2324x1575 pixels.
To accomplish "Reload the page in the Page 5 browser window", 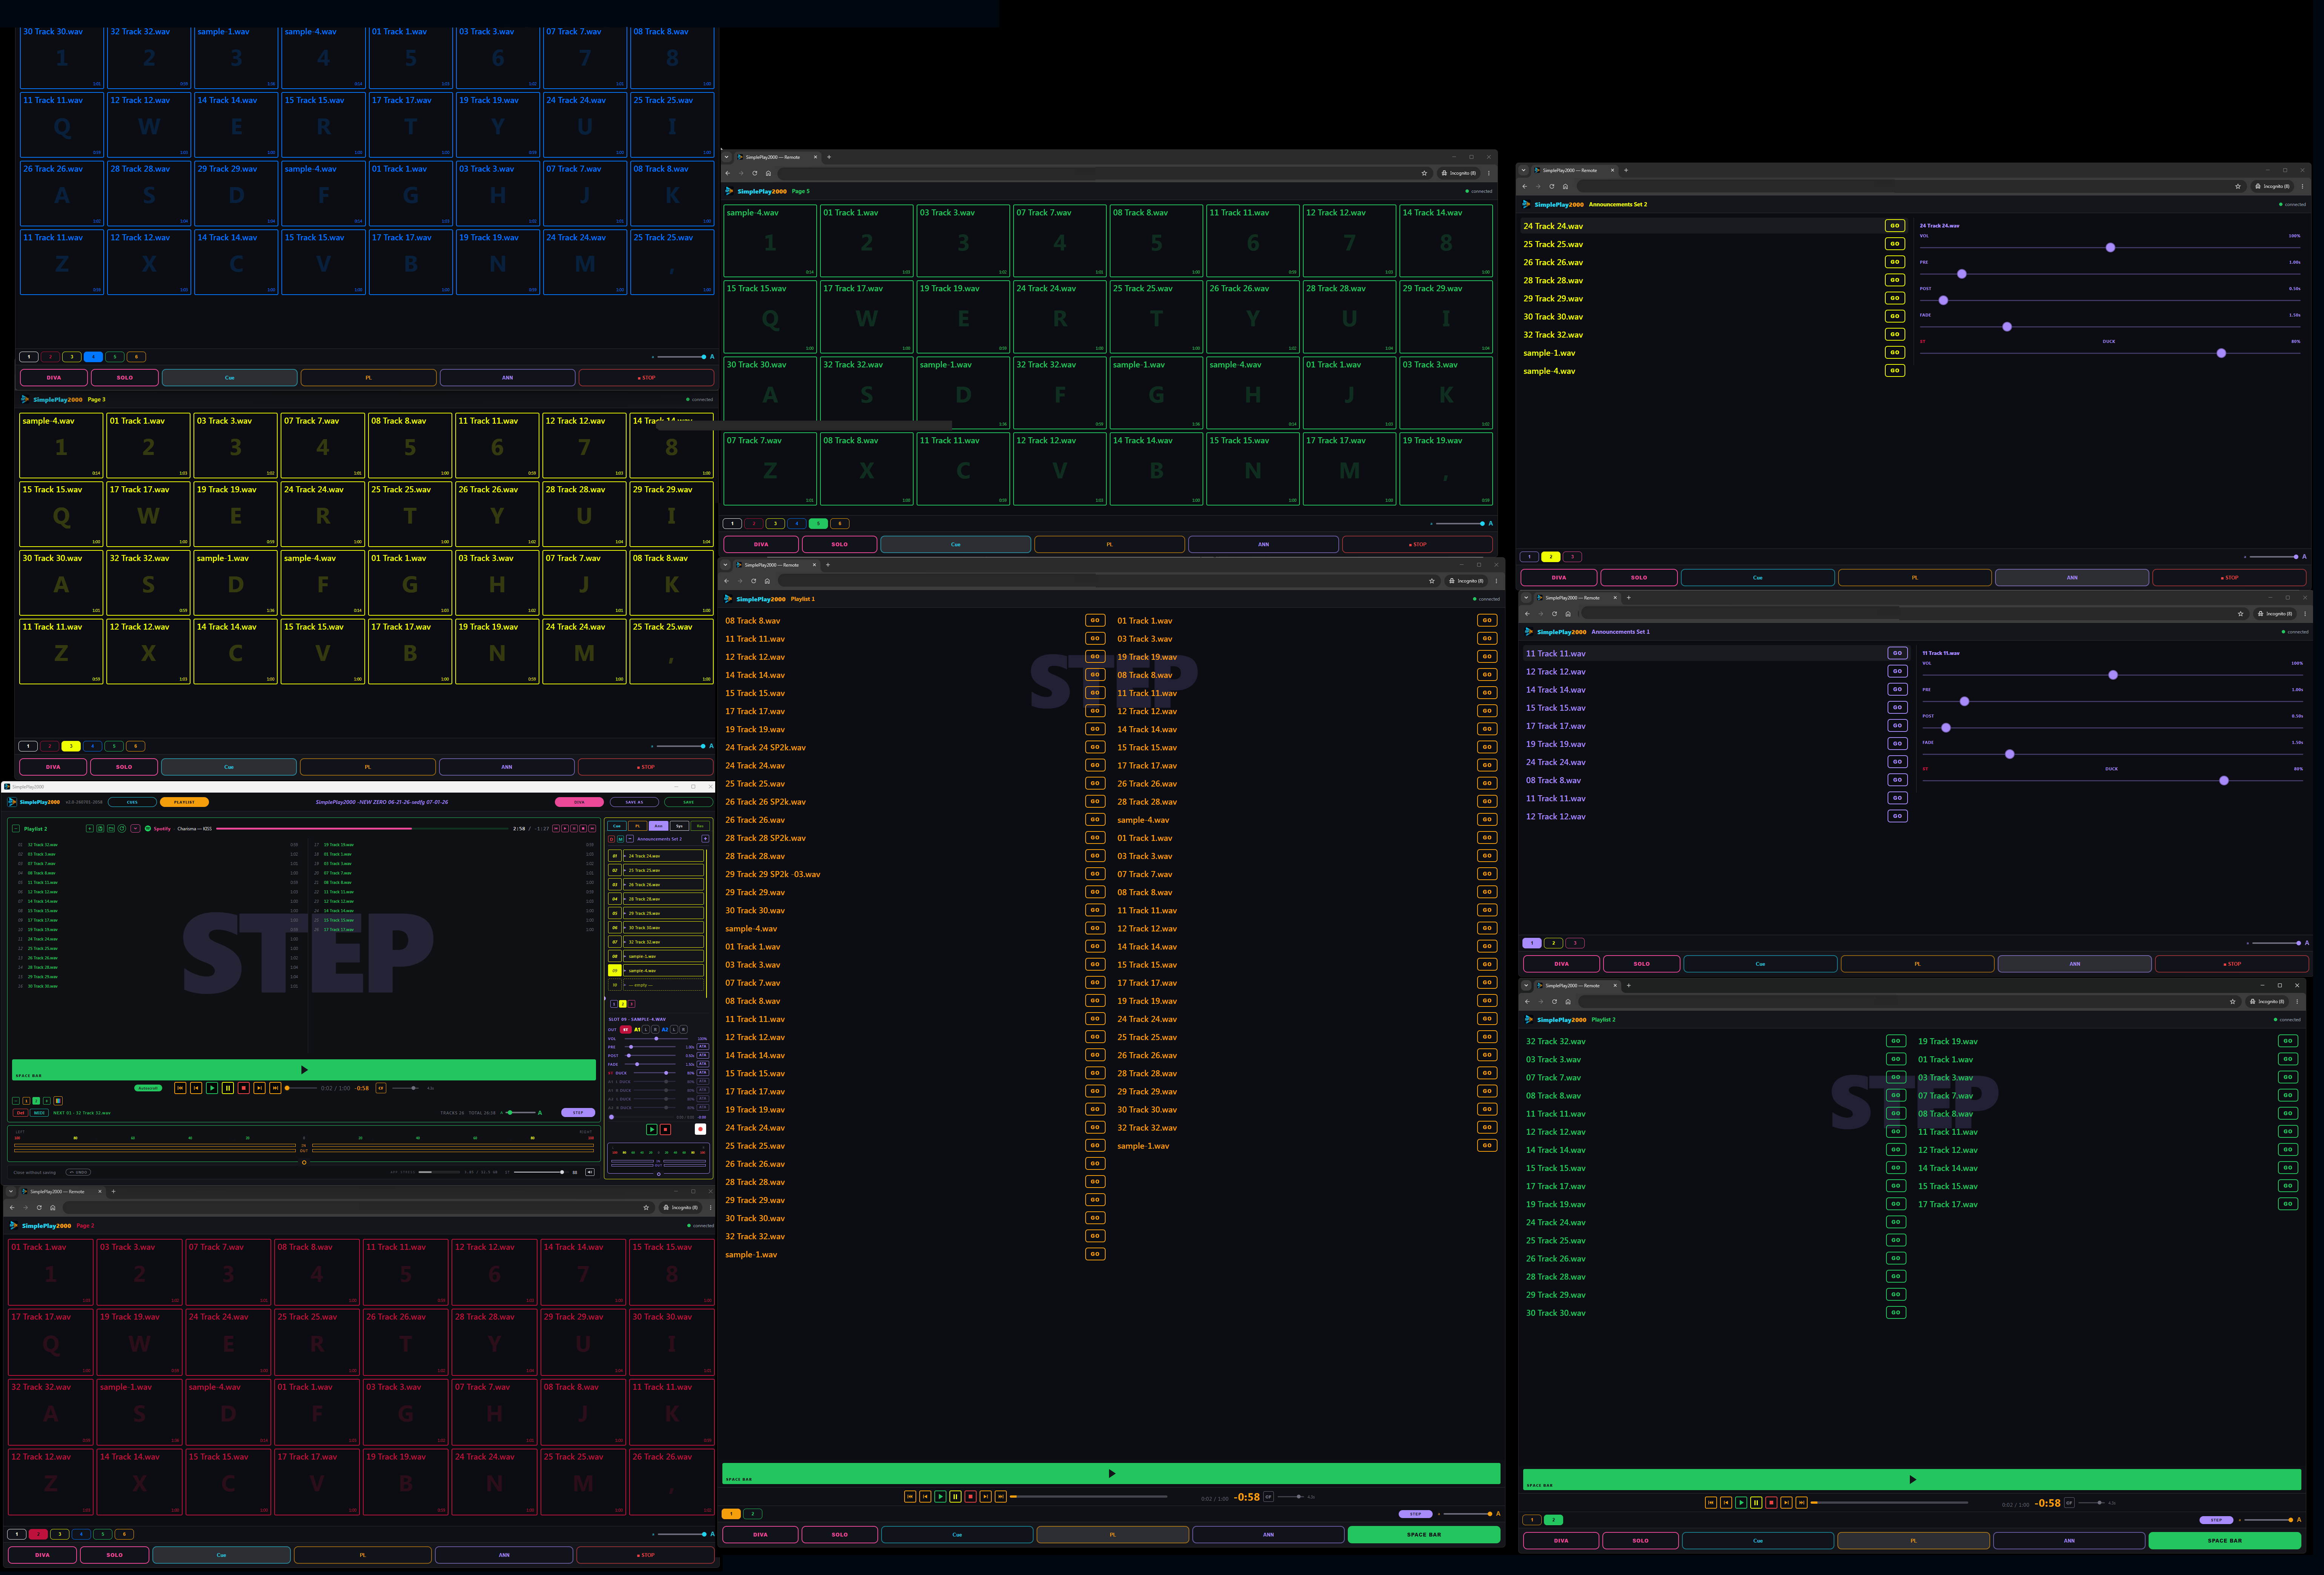I will click(x=755, y=173).
